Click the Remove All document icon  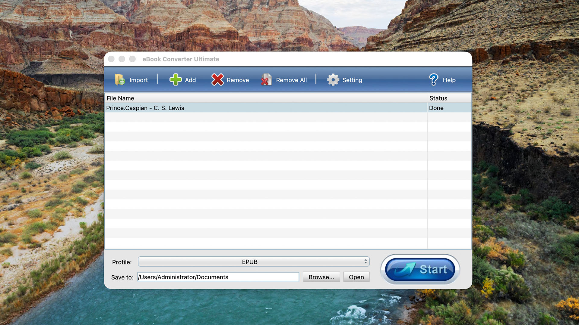267,80
